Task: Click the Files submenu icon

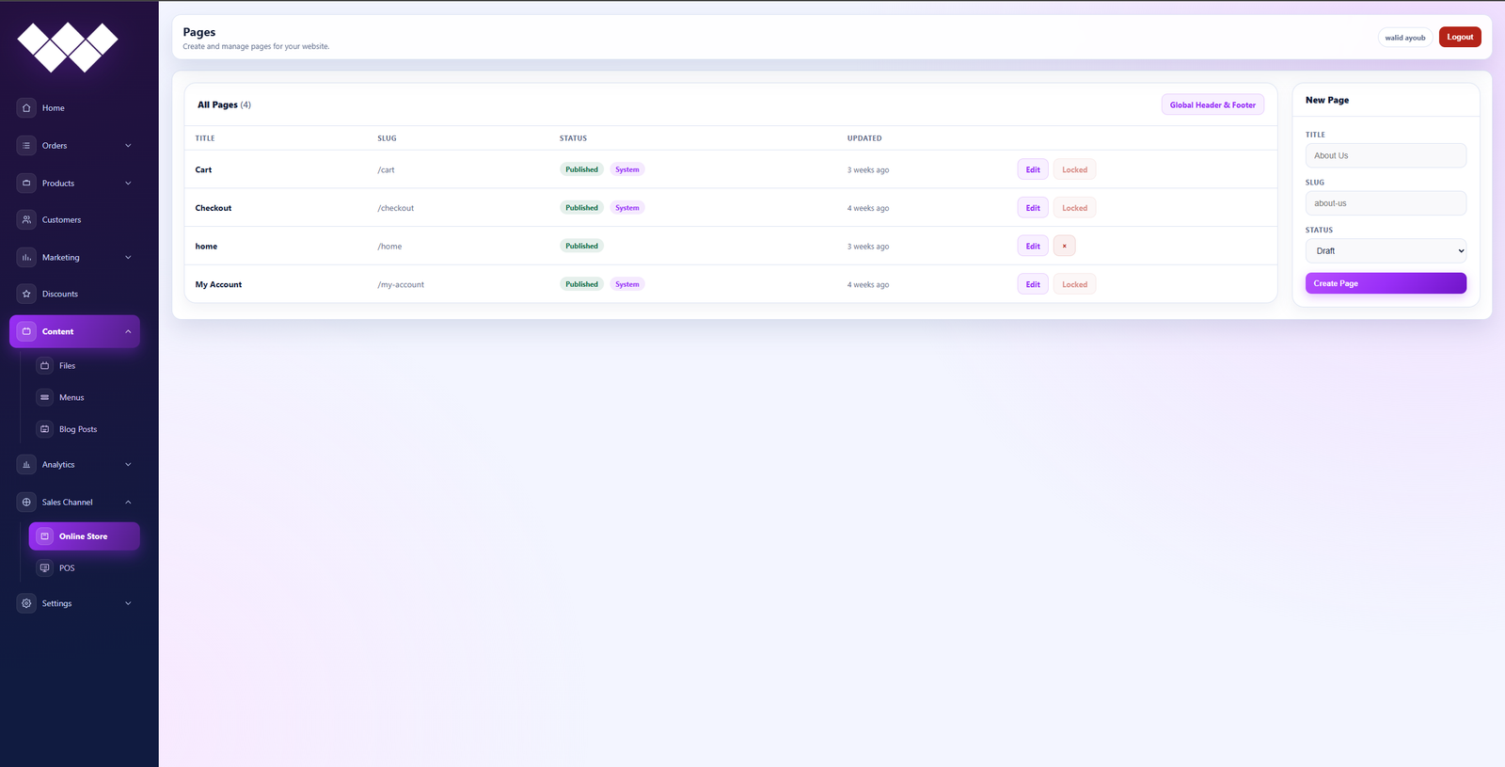Action: coord(44,366)
